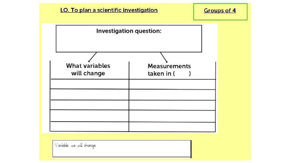Click the Variable we will change label text

75,145
